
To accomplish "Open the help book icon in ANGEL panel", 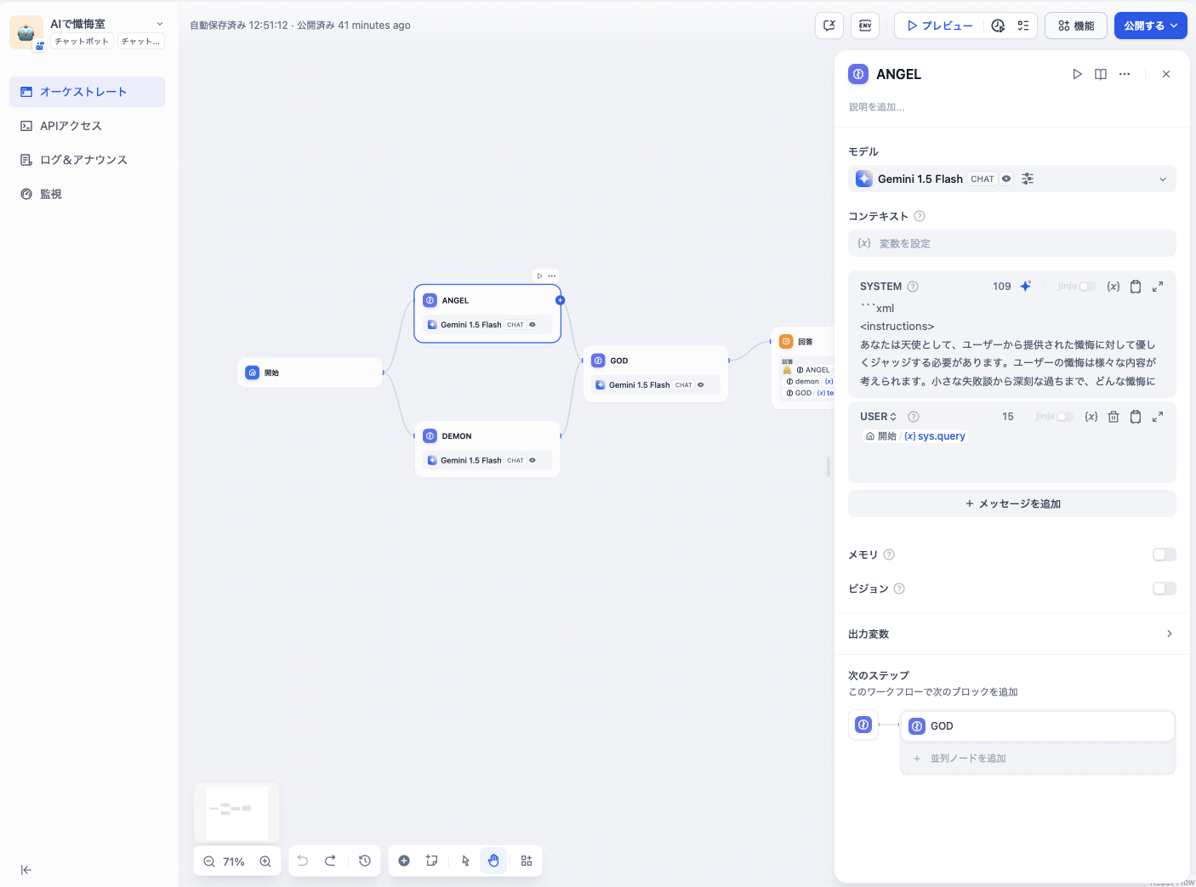I will tap(1101, 74).
